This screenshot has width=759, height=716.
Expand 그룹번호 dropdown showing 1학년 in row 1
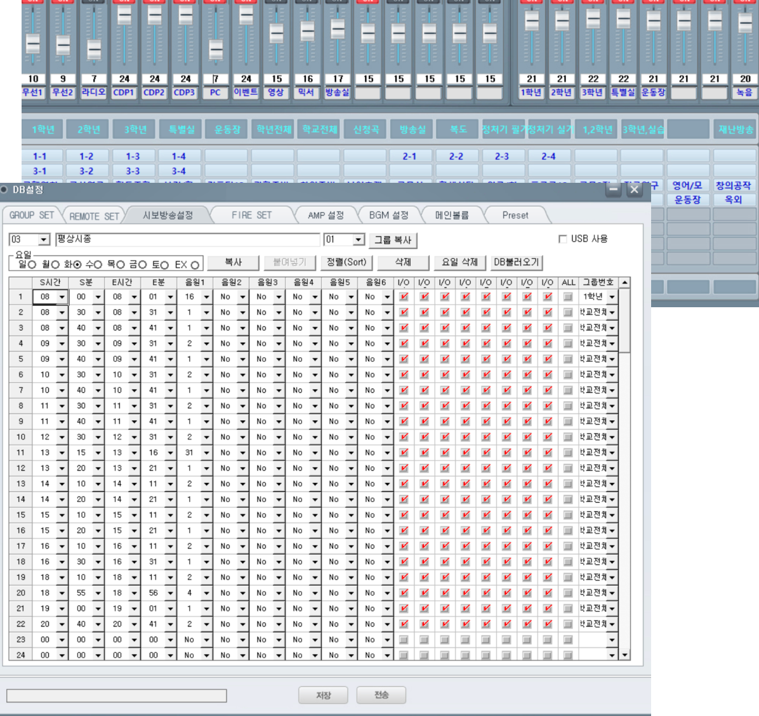612,297
